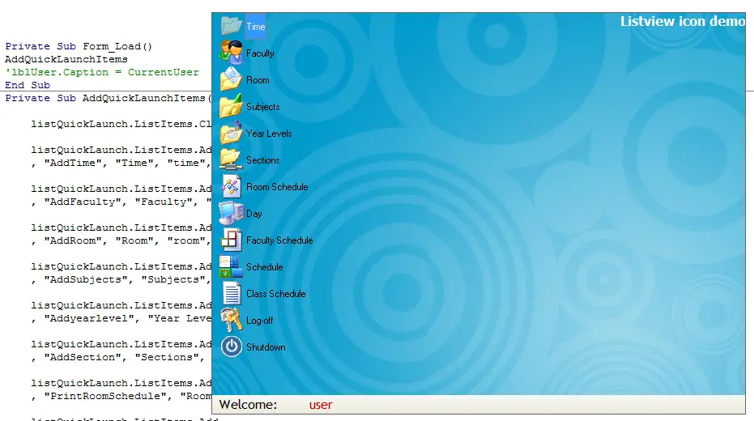This screenshot has height=421, width=754.
Task: Select the Schedule icon
Action: point(232,266)
